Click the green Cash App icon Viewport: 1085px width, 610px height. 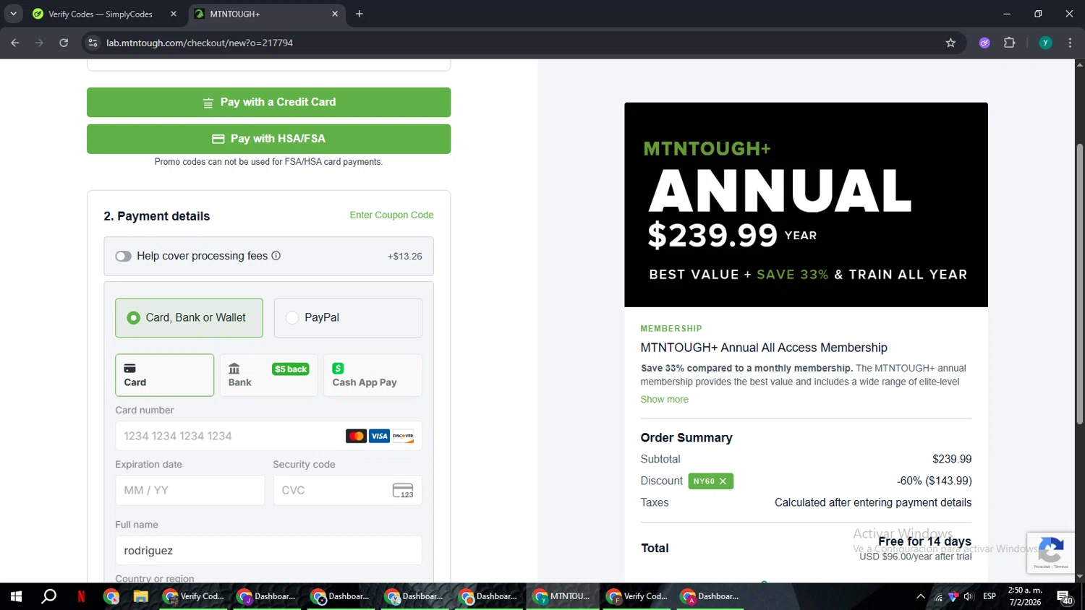coord(338,369)
